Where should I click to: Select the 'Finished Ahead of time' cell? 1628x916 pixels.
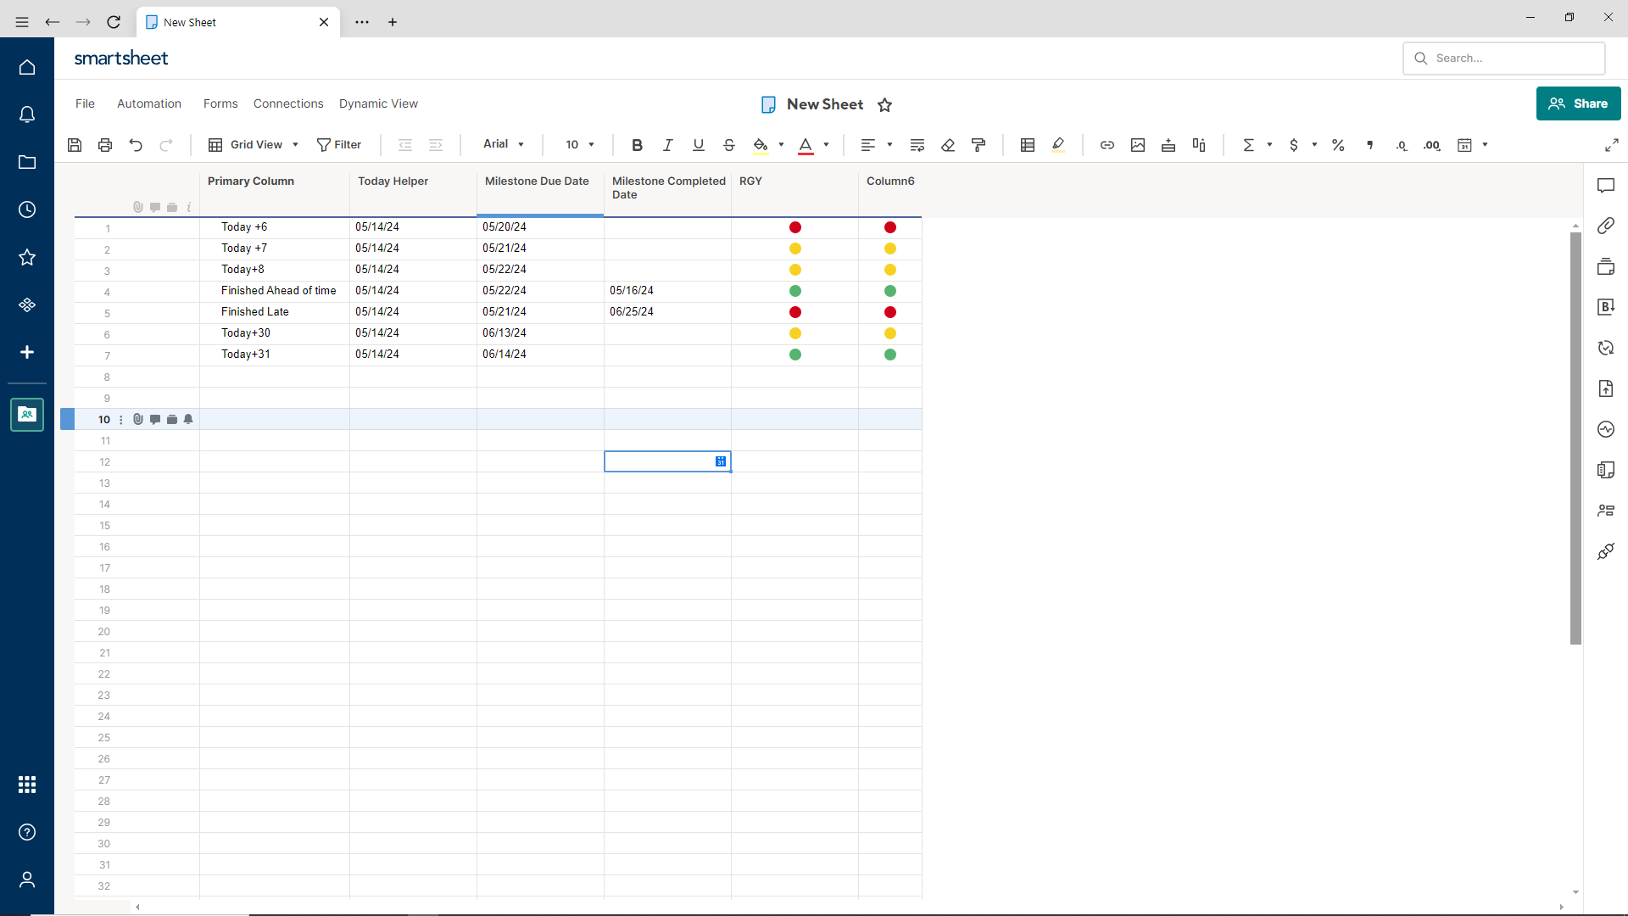[x=275, y=291]
